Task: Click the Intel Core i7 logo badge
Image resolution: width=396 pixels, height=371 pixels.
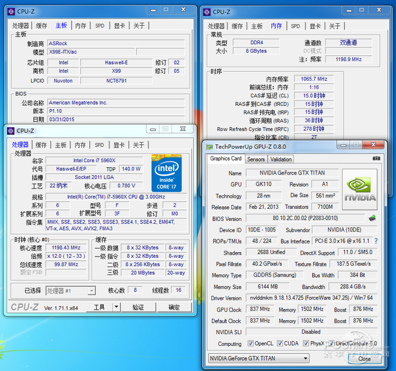Action: point(168,171)
